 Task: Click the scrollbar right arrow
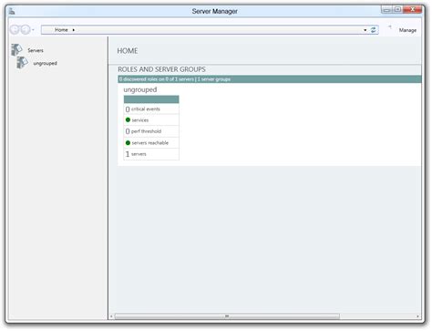click(417, 316)
